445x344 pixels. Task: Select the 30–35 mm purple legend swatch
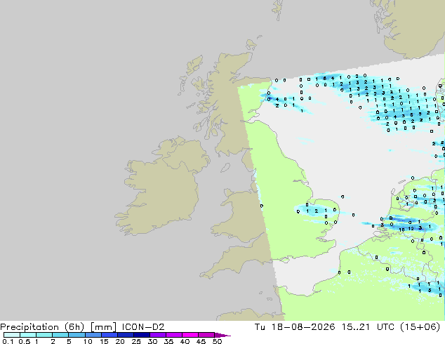coord(158,335)
